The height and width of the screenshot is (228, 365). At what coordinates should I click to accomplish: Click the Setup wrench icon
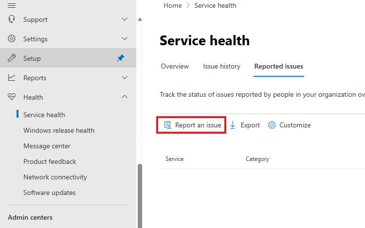click(x=12, y=58)
